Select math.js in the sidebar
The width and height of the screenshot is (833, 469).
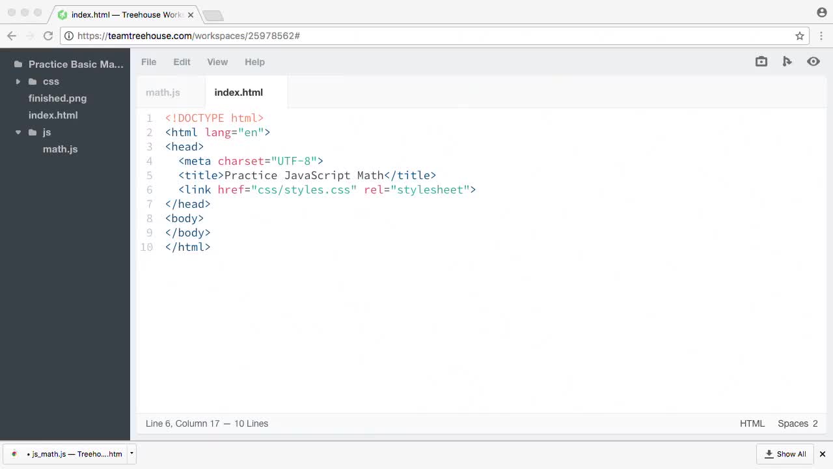click(60, 149)
